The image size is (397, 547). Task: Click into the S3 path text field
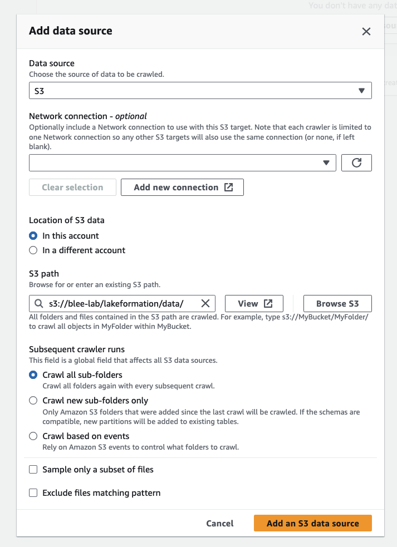point(122,303)
